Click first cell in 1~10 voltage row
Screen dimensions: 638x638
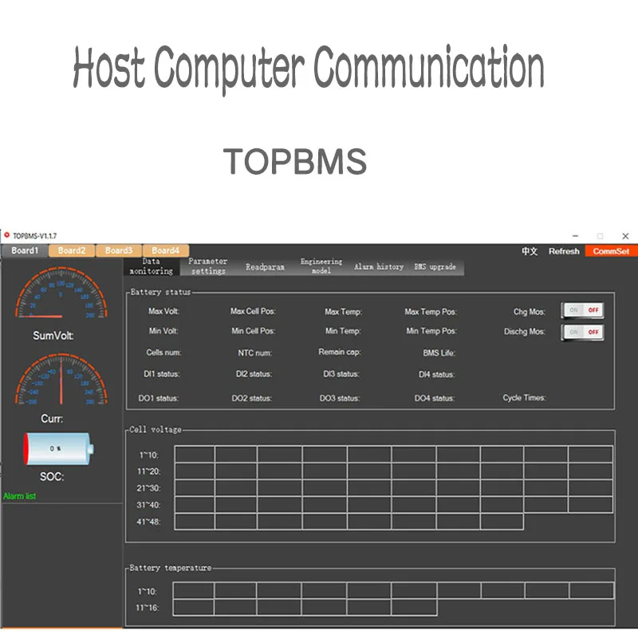[x=195, y=454]
